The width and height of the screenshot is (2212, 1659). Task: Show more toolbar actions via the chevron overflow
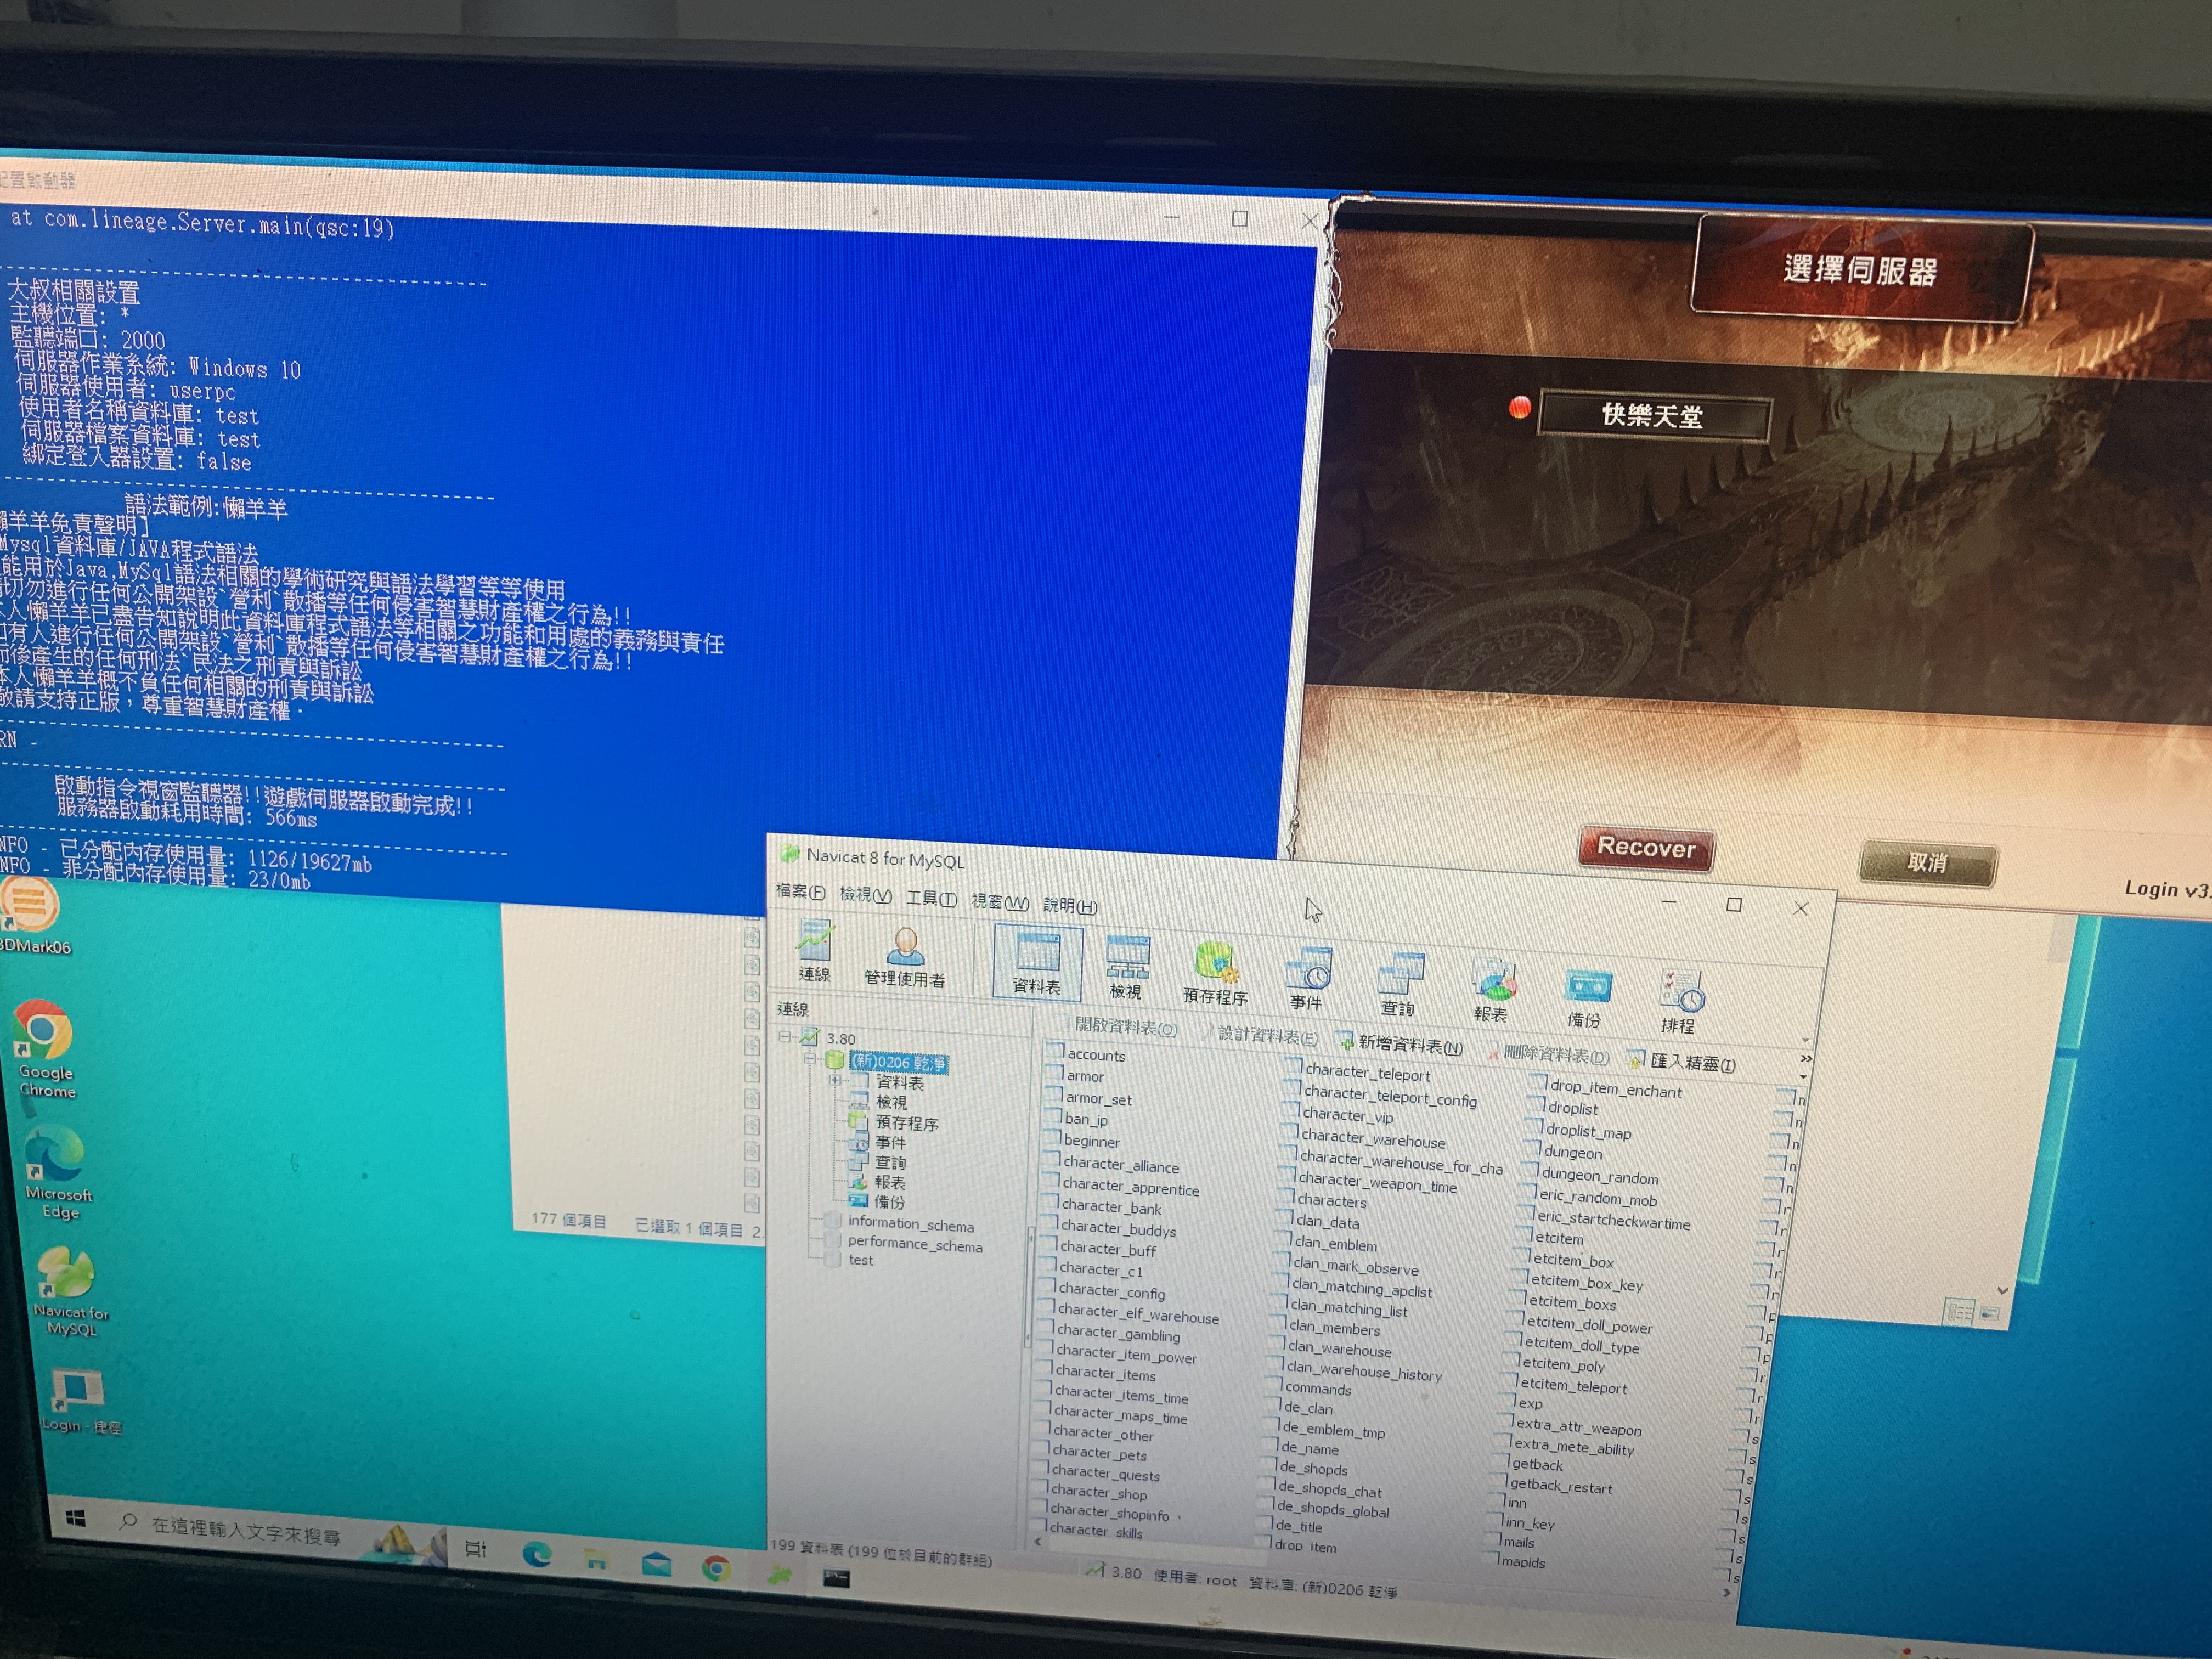[x=1805, y=1058]
